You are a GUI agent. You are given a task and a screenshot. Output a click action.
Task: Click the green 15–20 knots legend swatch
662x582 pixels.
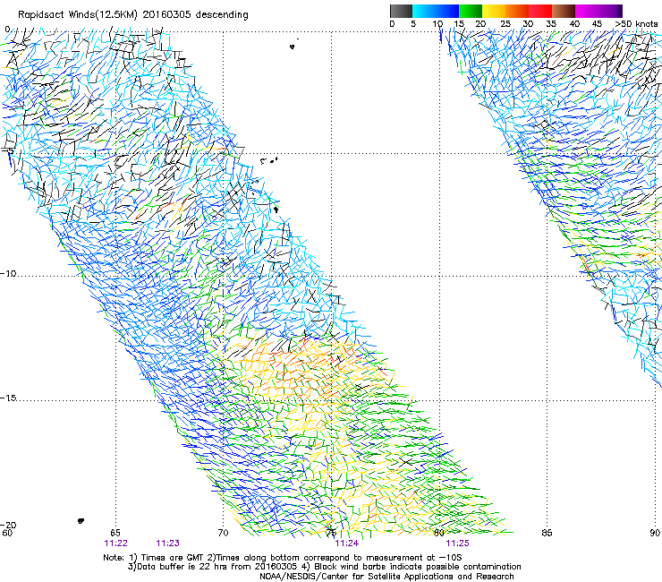pos(471,11)
